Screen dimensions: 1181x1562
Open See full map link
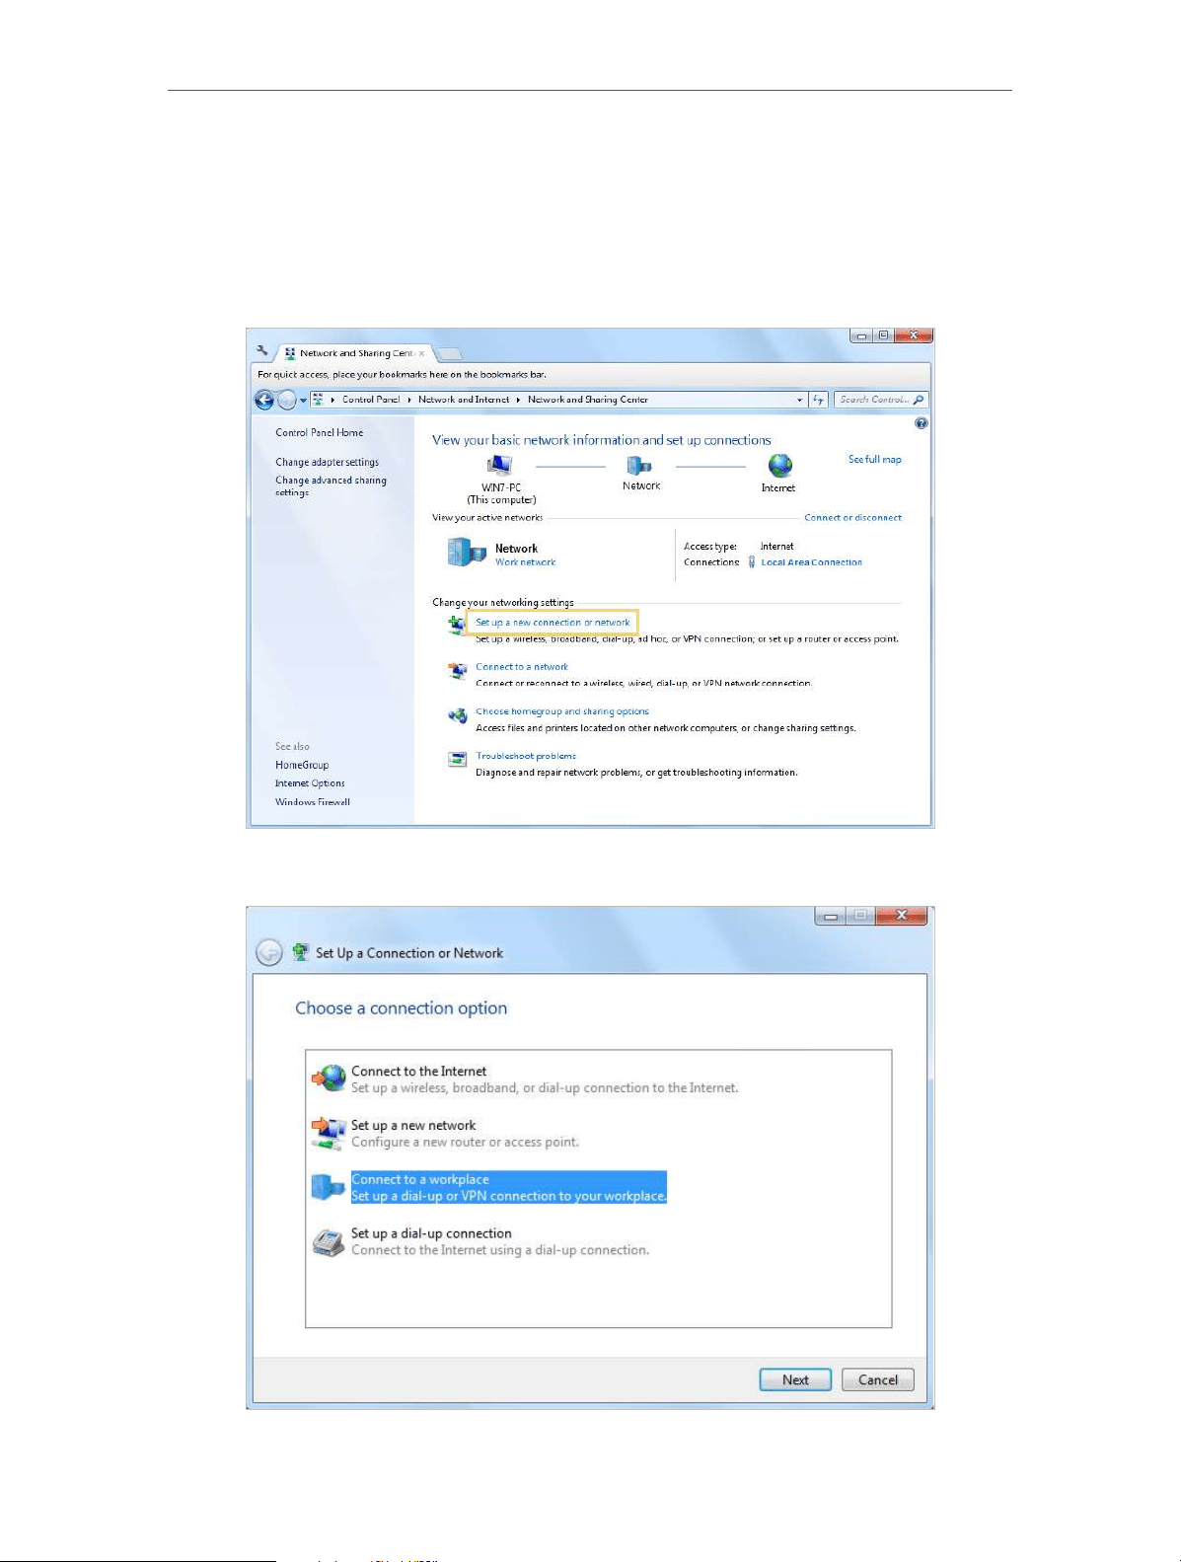[x=875, y=459]
